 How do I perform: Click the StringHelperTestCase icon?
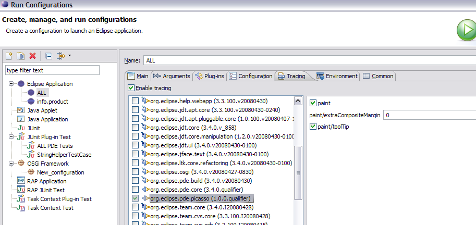coord(31,155)
